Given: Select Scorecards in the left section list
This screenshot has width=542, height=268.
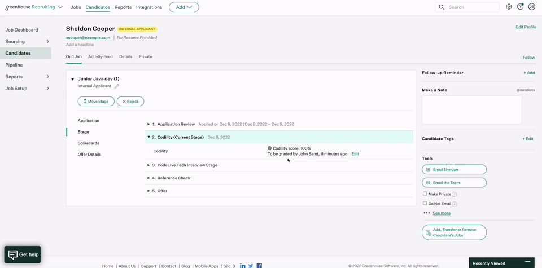Looking at the screenshot, I should coord(89,143).
